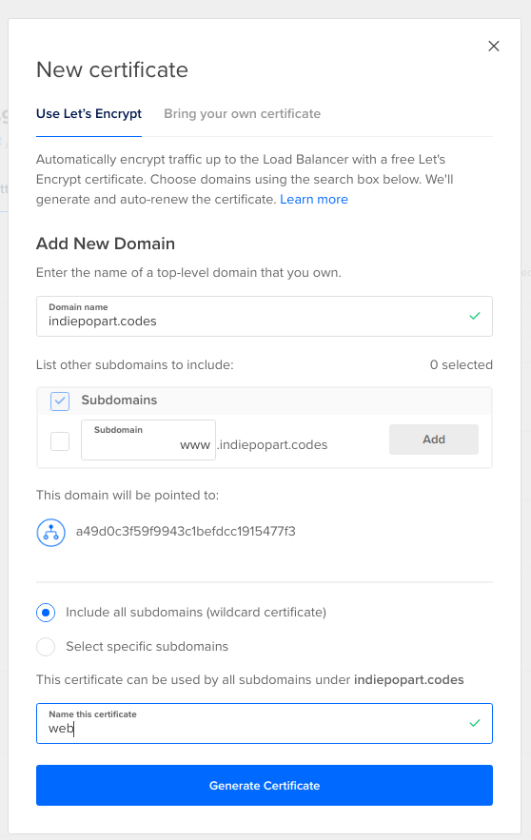Open Bring your own certificate tab
The height and width of the screenshot is (840, 531).
(243, 113)
